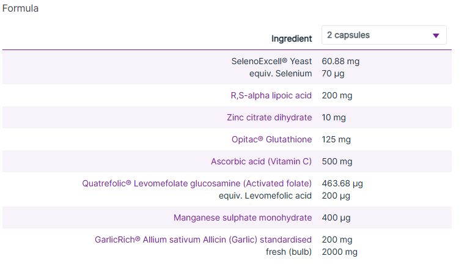Click the 60.88 mg amount value
Viewport: 467px width, 278px height.
[340, 61]
